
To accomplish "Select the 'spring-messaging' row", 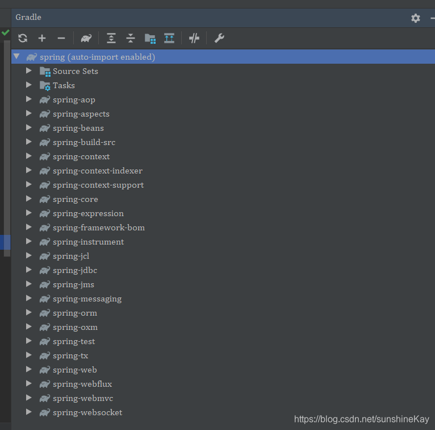I will point(223,299).
